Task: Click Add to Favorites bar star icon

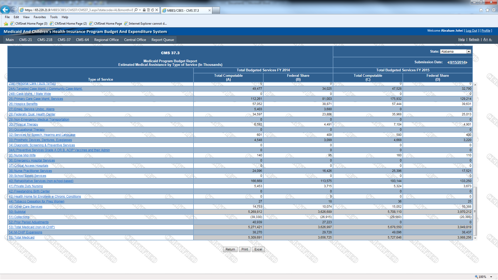Action: click(x=6, y=24)
